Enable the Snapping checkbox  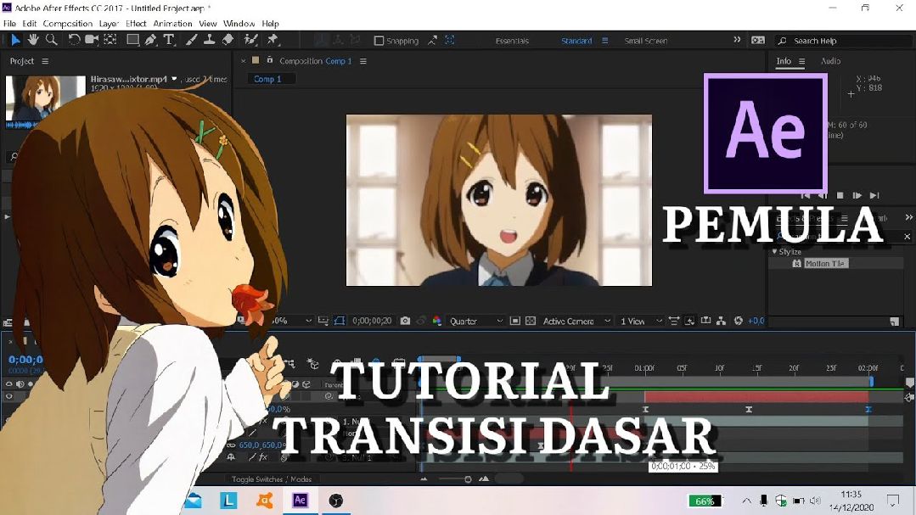(379, 41)
